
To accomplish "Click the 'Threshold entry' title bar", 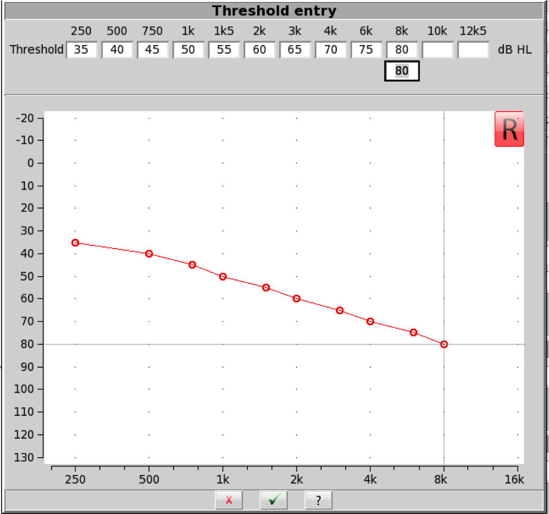I will (274, 11).
